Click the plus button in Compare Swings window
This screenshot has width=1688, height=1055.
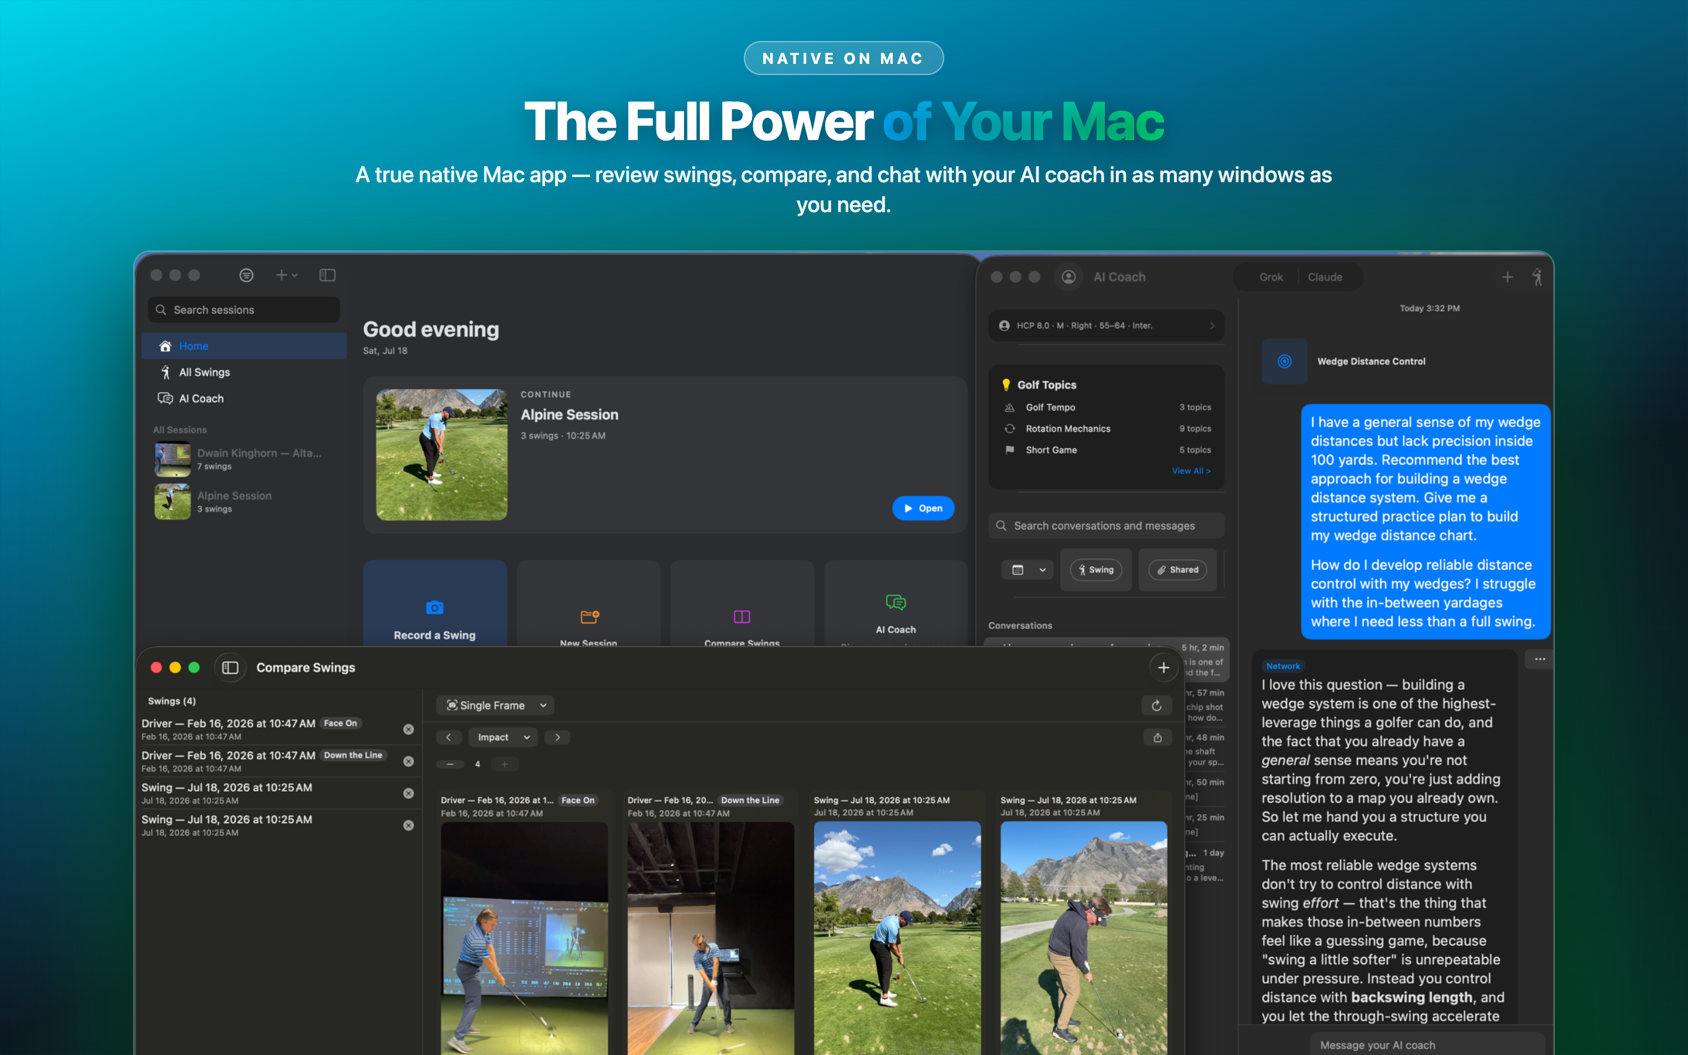pos(1163,668)
